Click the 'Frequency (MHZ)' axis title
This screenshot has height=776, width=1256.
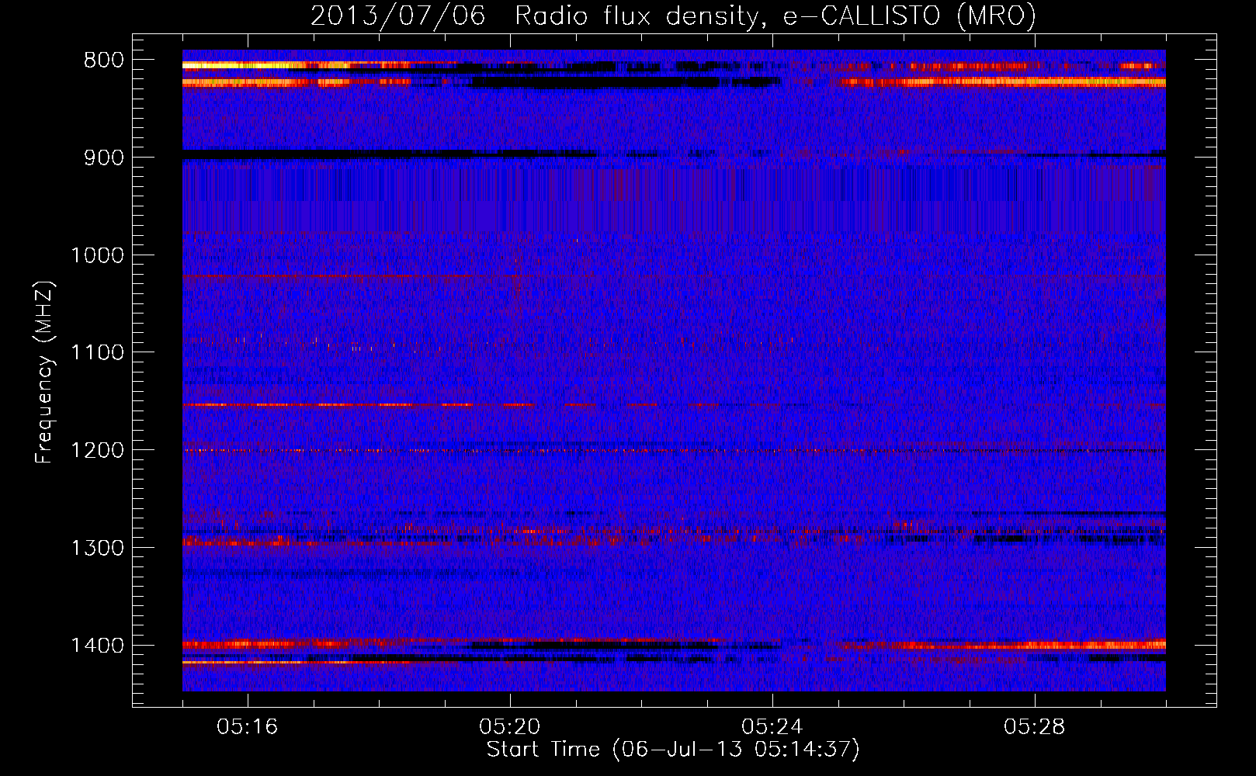point(45,372)
